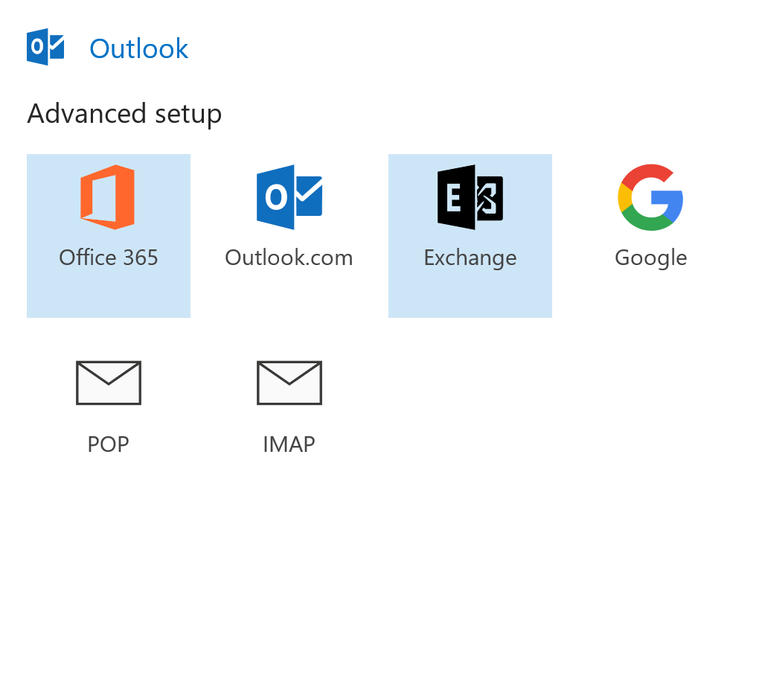The height and width of the screenshot is (699, 765).
Task: Click the POP envelope icon
Action: pyautogui.click(x=109, y=383)
